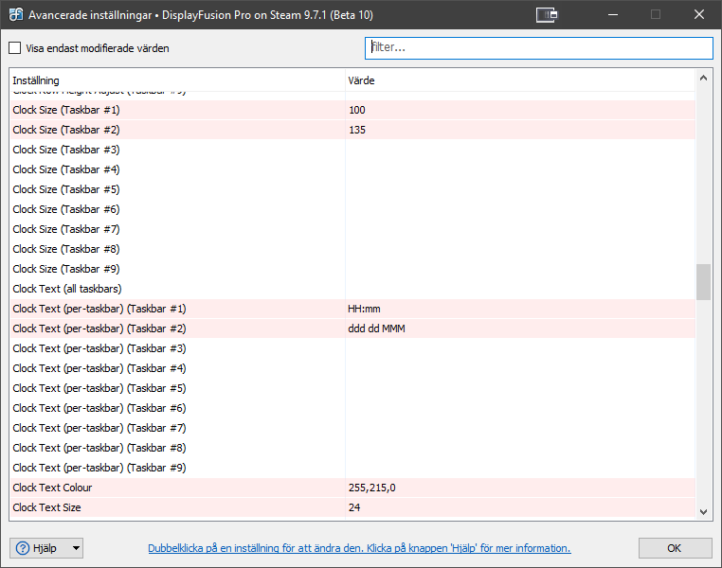Minimize the advanced settings window
The image size is (722, 568).
611,15
